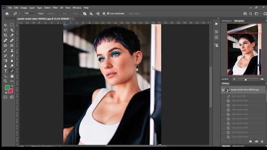Select the Crop tool

point(5,35)
